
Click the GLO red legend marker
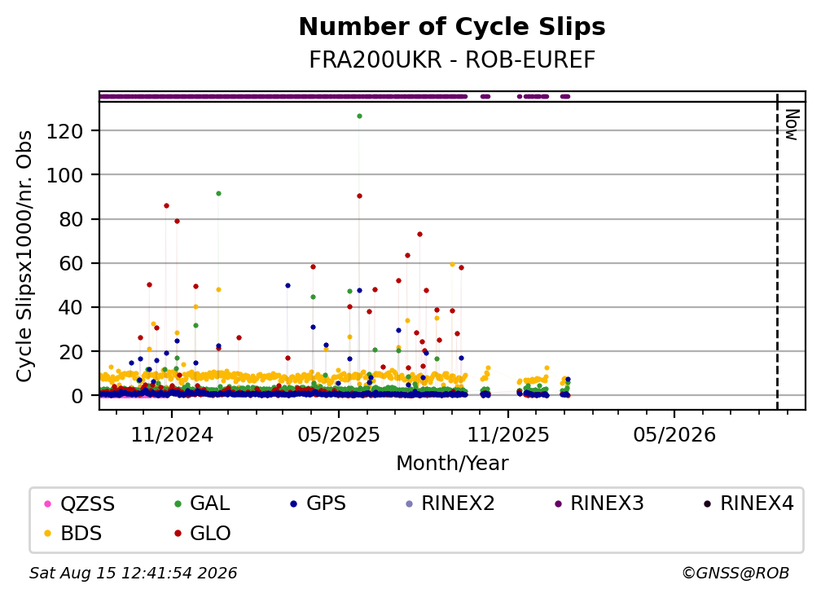tap(178, 534)
